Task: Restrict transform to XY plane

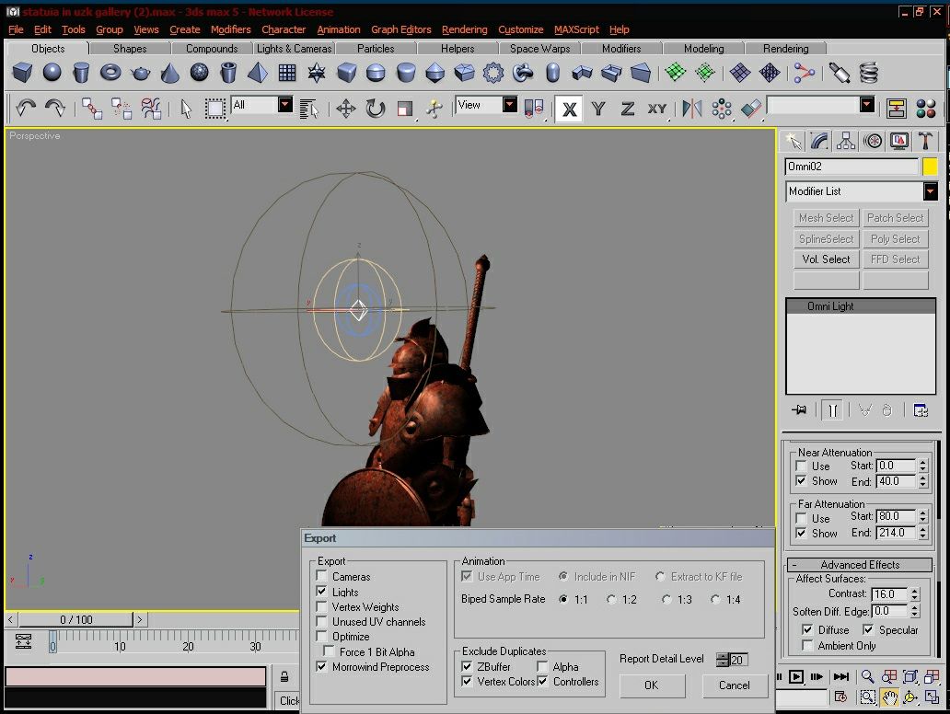Action: tap(656, 109)
